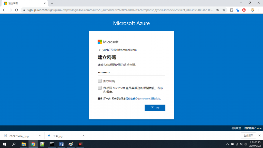Expand options for the 下載.jpg download

pos(83,136)
